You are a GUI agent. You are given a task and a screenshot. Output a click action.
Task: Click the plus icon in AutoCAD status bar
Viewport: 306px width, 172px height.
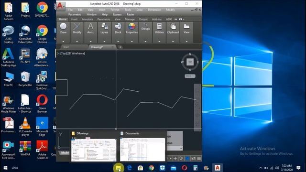pos(175,158)
